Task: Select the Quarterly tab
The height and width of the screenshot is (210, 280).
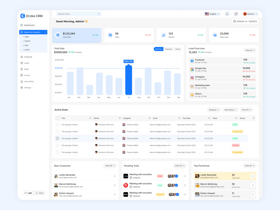Action: click(x=168, y=49)
